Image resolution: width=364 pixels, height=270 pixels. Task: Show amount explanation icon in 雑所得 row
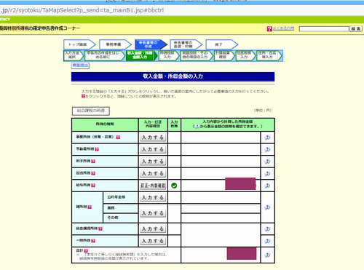pyautogui.click(x=267, y=207)
